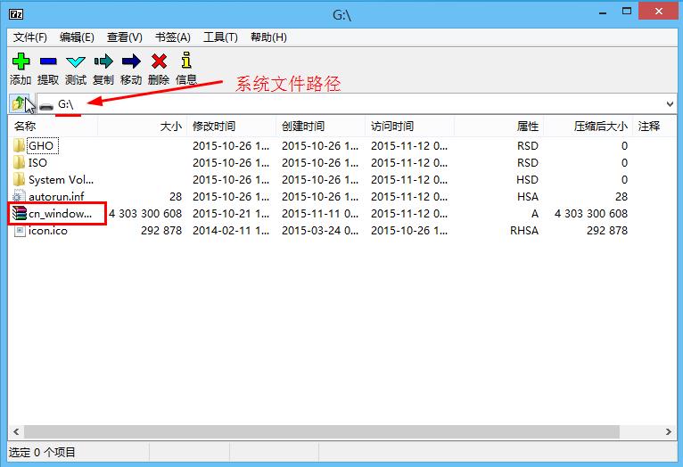Image resolution: width=683 pixels, height=467 pixels.
Task: Click the 7z application icon in title bar
Action: coord(16,14)
